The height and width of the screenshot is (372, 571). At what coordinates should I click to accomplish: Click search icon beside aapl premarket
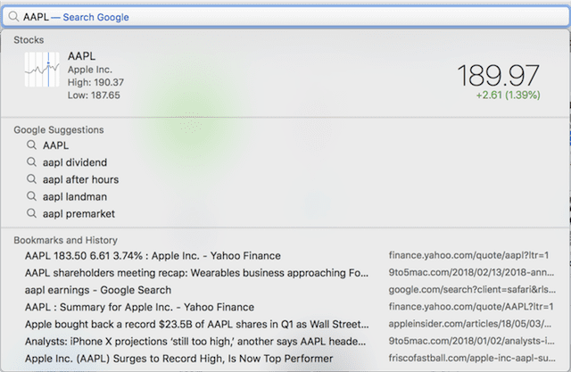pos(31,214)
